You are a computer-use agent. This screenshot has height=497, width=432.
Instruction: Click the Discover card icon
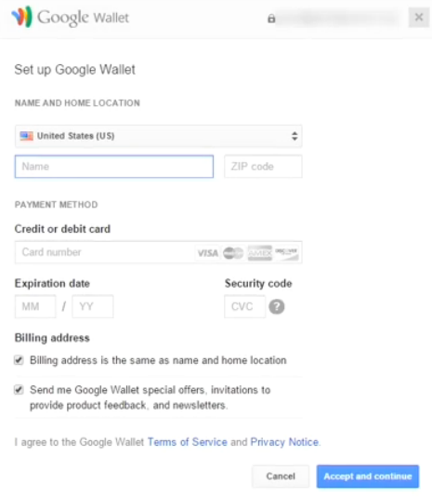click(x=286, y=253)
